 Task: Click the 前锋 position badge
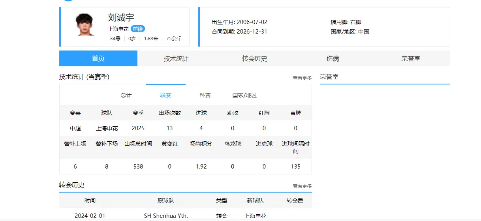pos(138,29)
